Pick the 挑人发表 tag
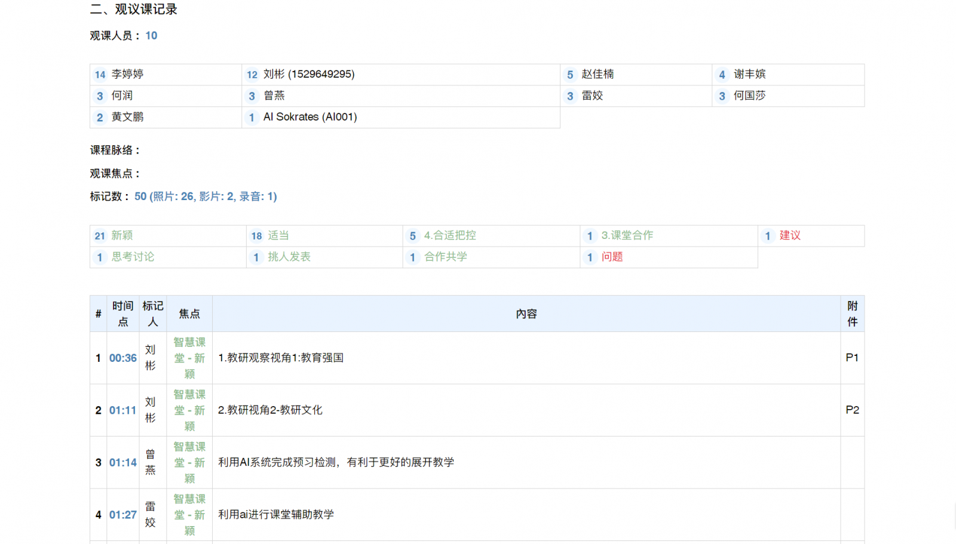Viewport: 956px width, 544px height. click(289, 257)
